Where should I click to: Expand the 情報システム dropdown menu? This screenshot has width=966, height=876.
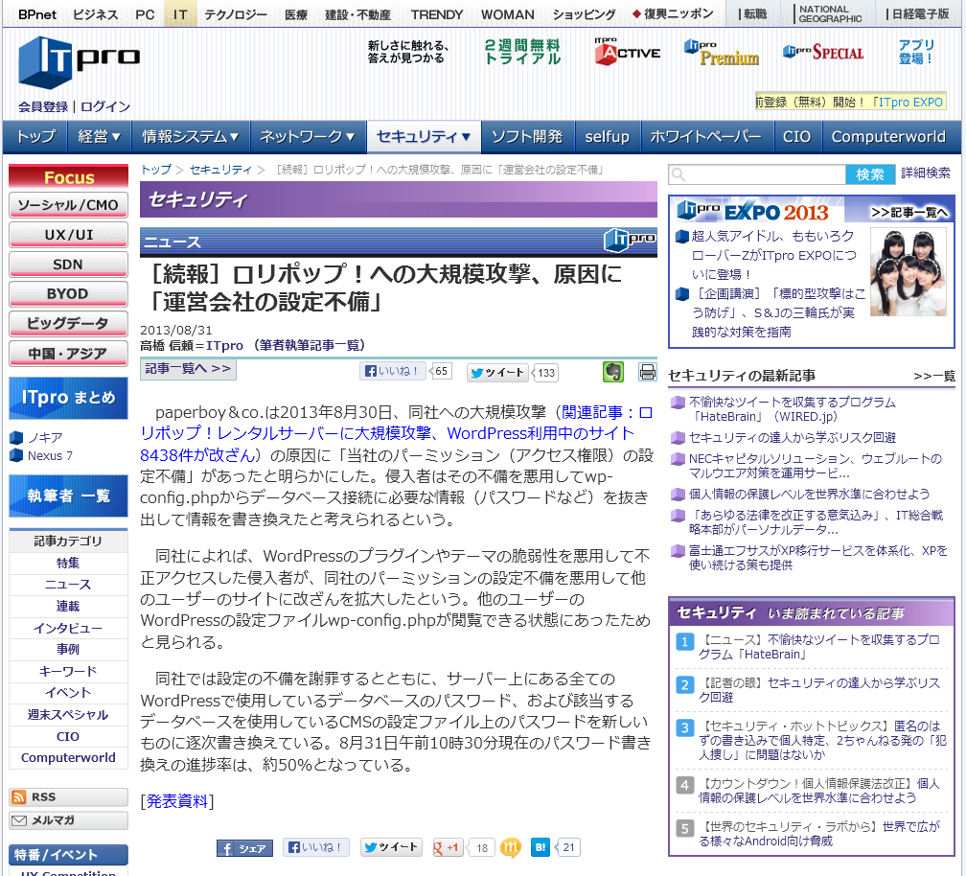tap(190, 137)
